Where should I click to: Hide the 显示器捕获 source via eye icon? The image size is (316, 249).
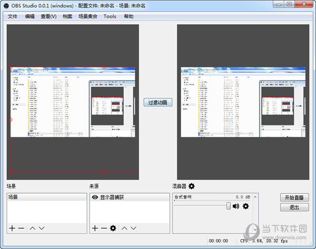[x=95, y=197]
